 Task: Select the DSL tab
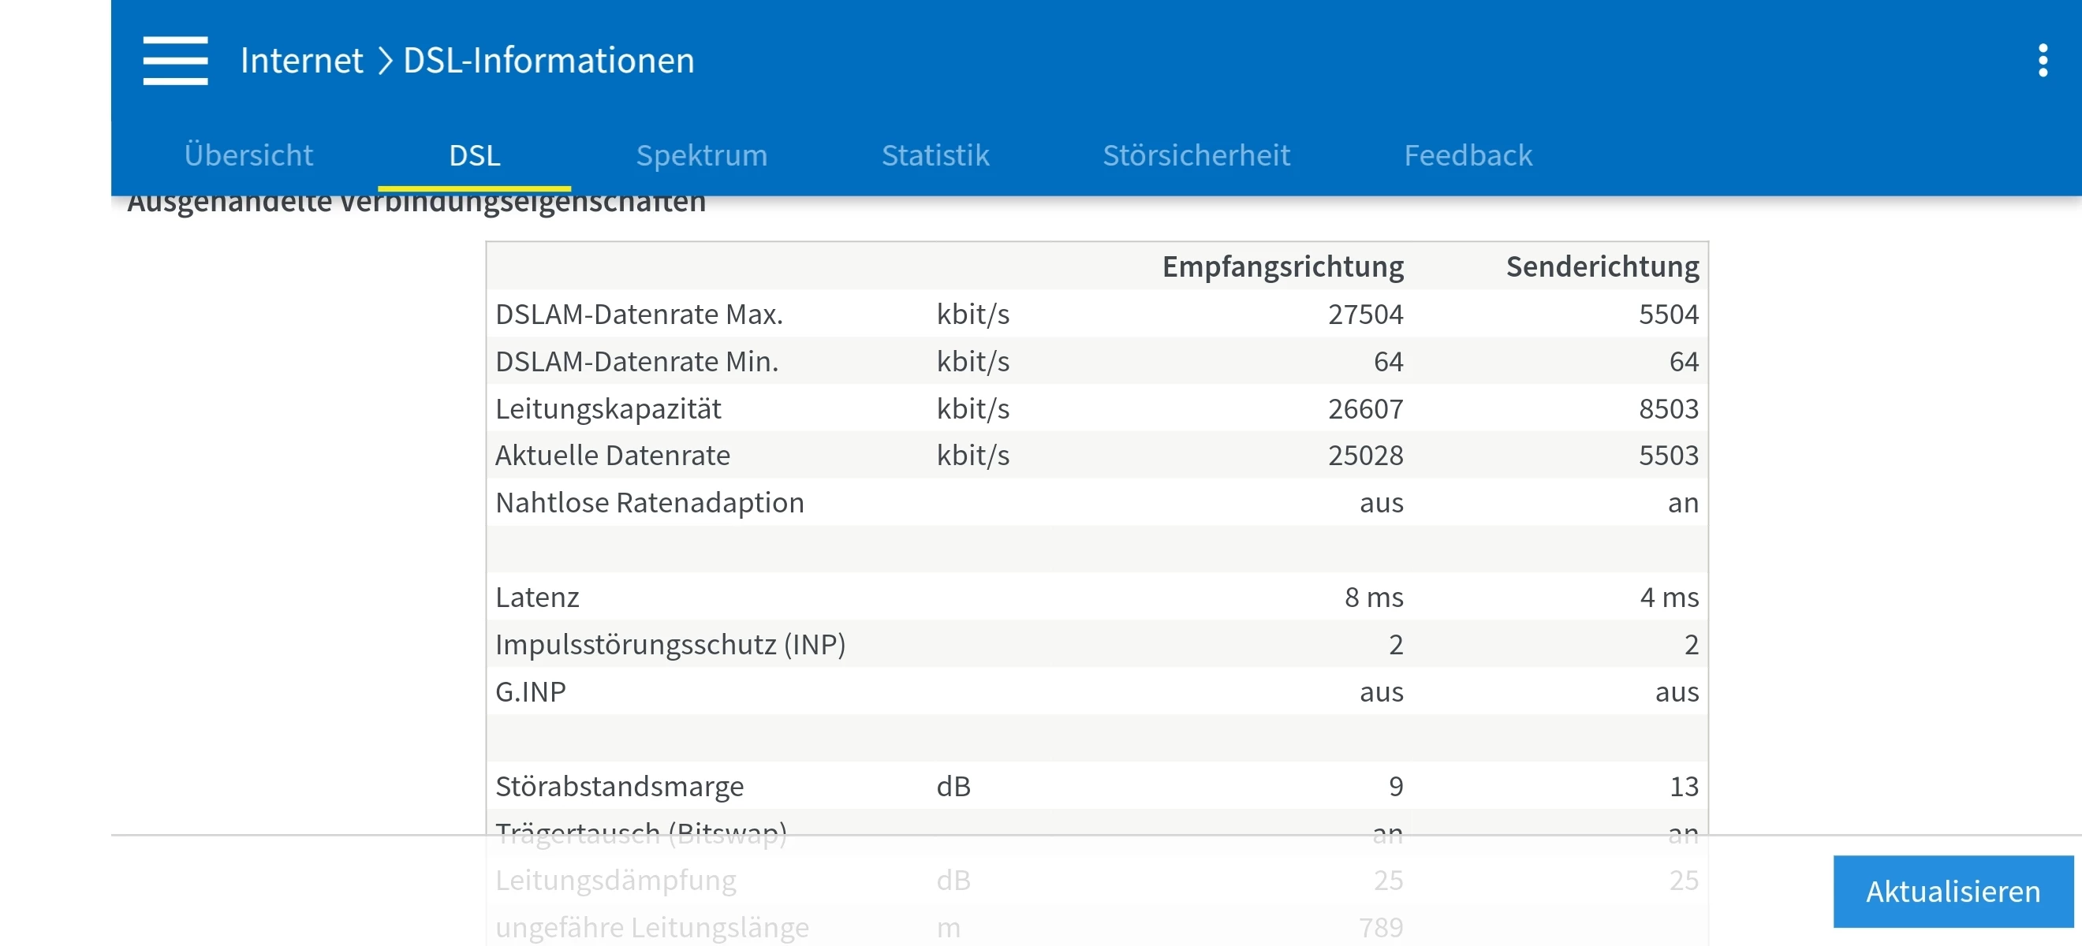[x=475, y=155]
